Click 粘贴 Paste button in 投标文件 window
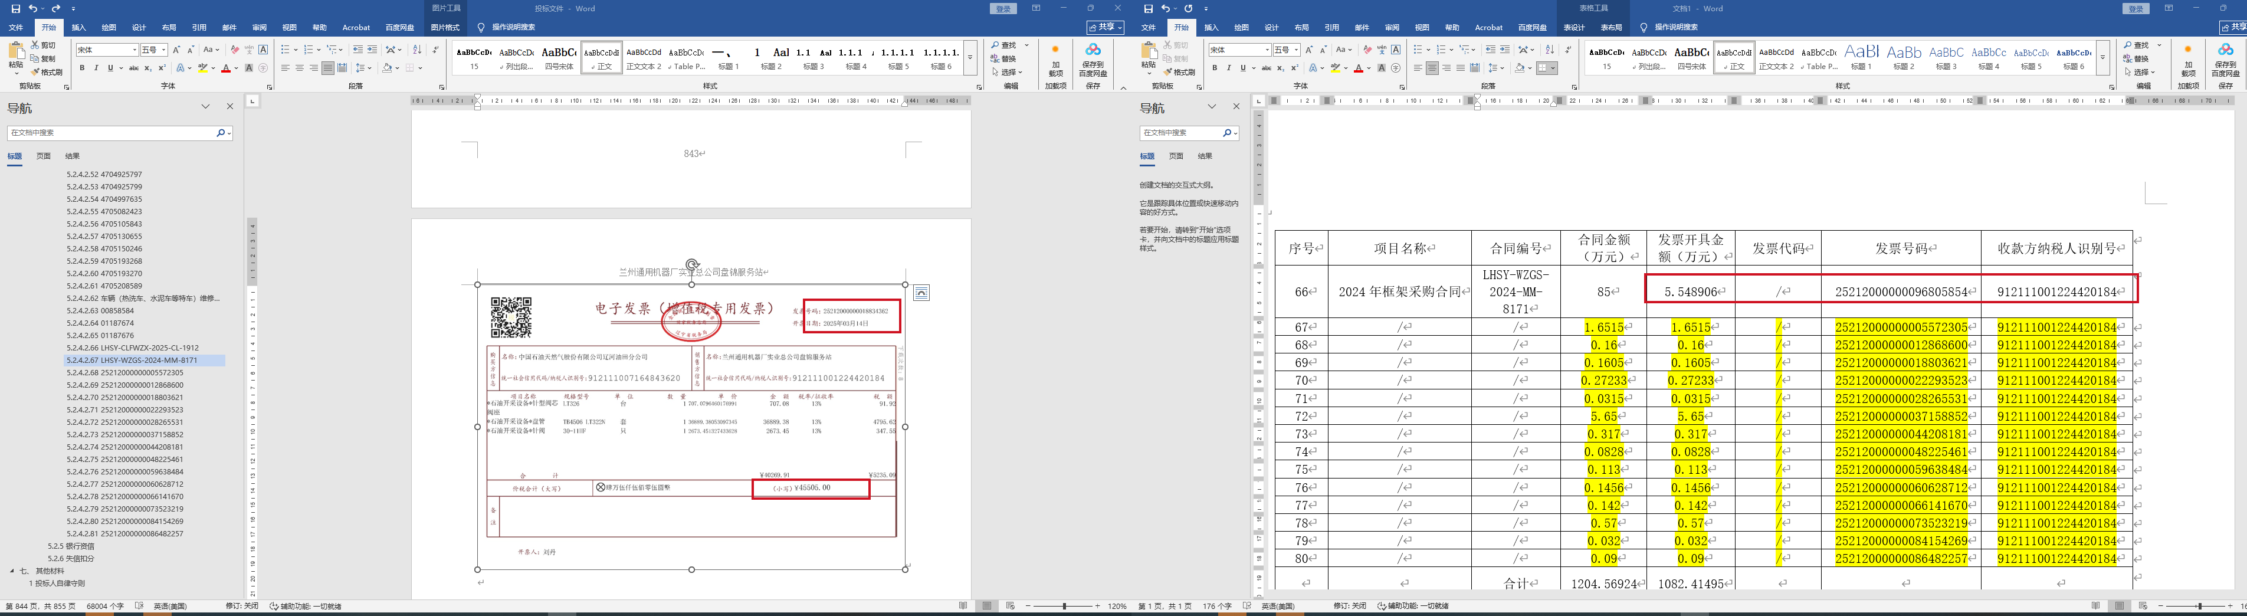The height and width of the screenshot is (616, 2247). [x=16, y=58]
